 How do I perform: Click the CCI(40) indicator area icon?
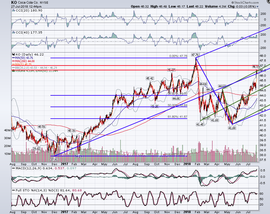pyautogui.click(x=13, y=33)
